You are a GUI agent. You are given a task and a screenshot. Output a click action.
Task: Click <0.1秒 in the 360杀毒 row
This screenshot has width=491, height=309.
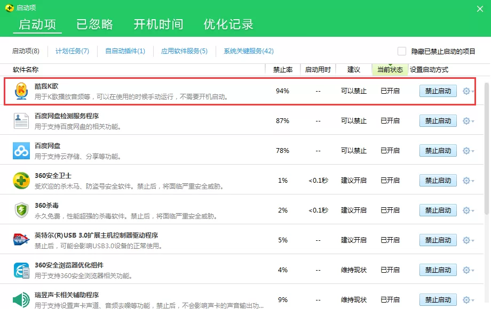point(318,210)
